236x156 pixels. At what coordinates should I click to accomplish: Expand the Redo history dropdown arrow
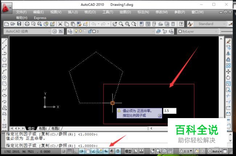pos(108,24)
